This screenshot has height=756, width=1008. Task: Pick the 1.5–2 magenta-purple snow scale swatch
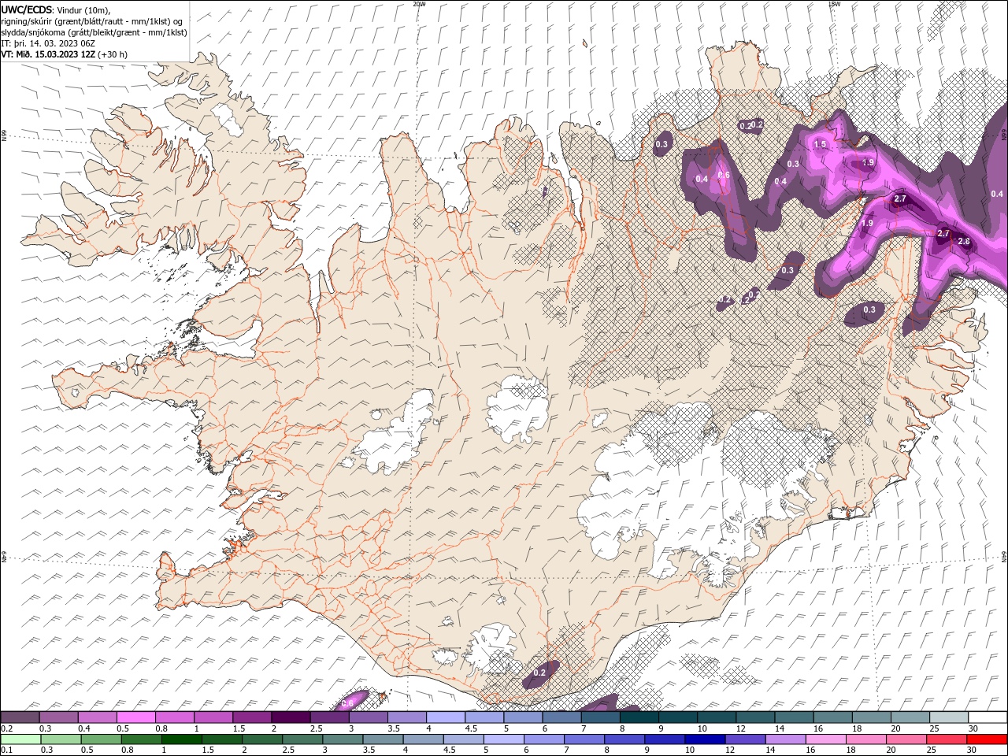coord(251,717)
